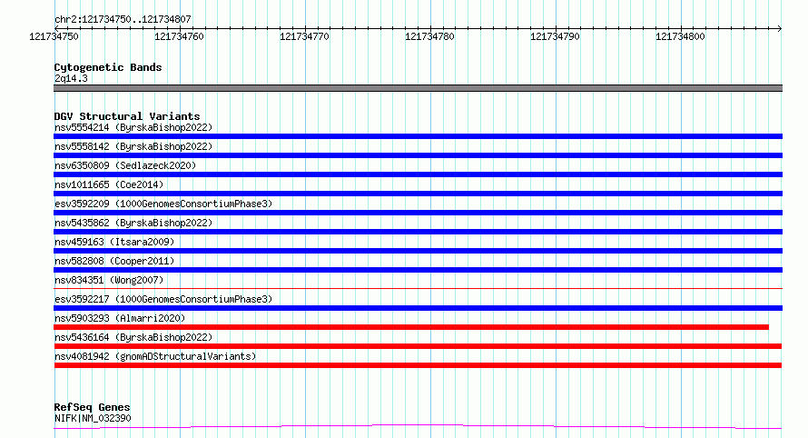Viewport: 808px width, 438px height.
Task: Open variant nsv834351 (Wong2007) label
Action: pos(109,280)
